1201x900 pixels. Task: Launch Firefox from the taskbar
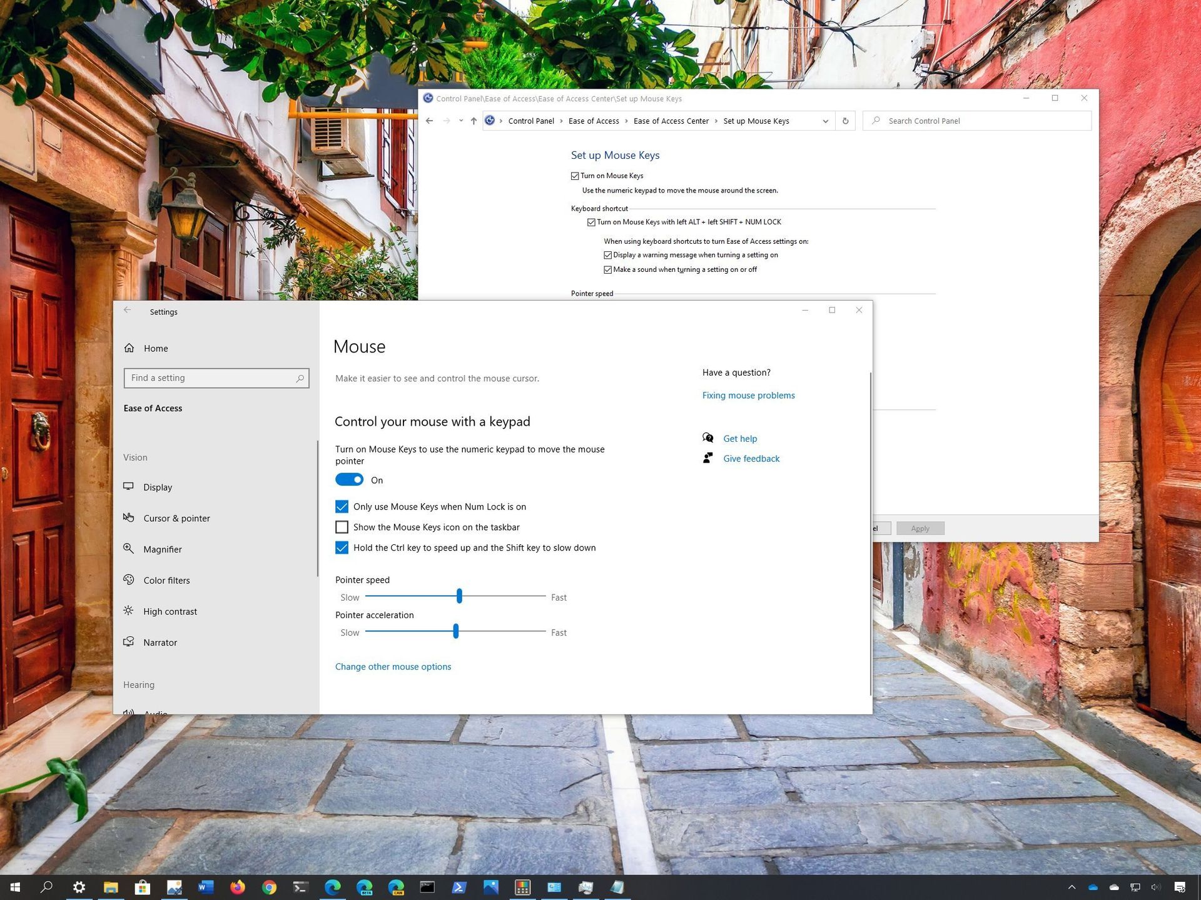click(x=237, y=887)
